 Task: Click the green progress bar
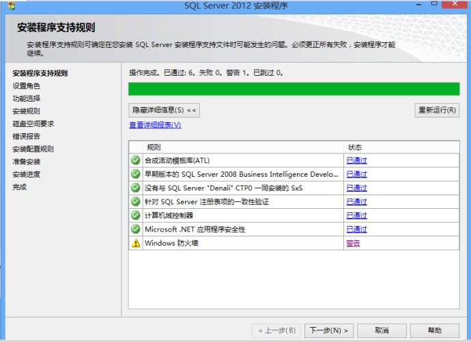pos(294,89)
